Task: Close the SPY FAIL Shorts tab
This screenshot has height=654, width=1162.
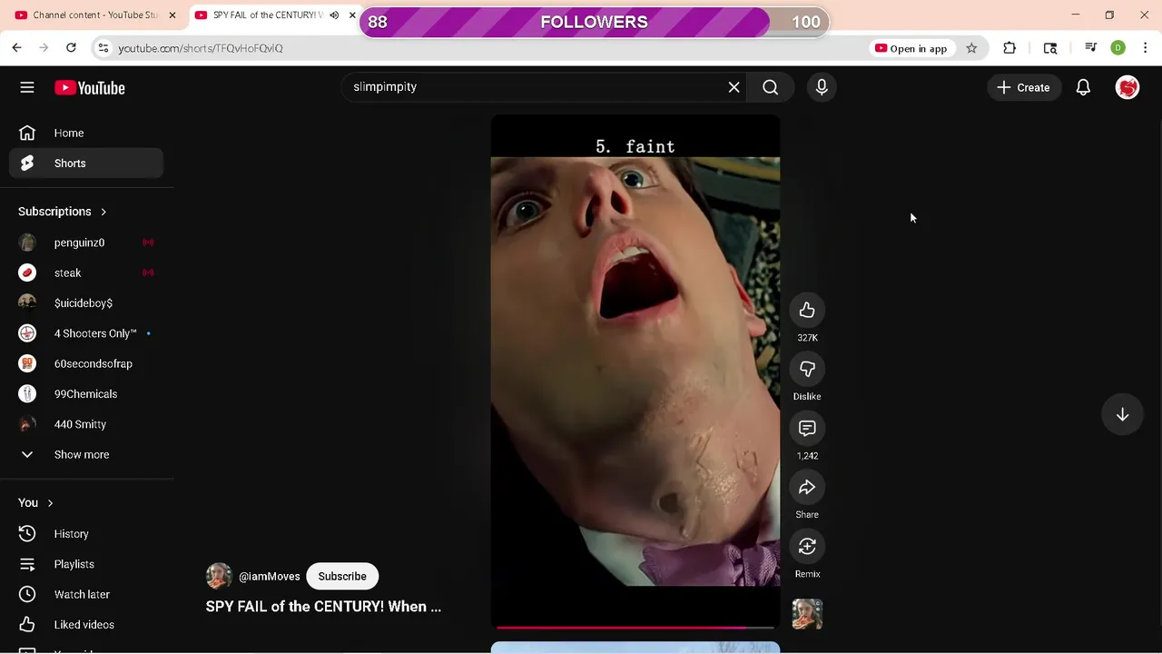Action: [x=352, y=15]
